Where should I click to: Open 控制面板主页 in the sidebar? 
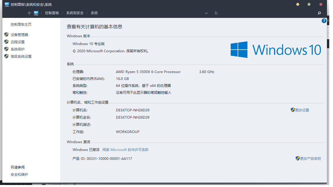coord(21,24)
